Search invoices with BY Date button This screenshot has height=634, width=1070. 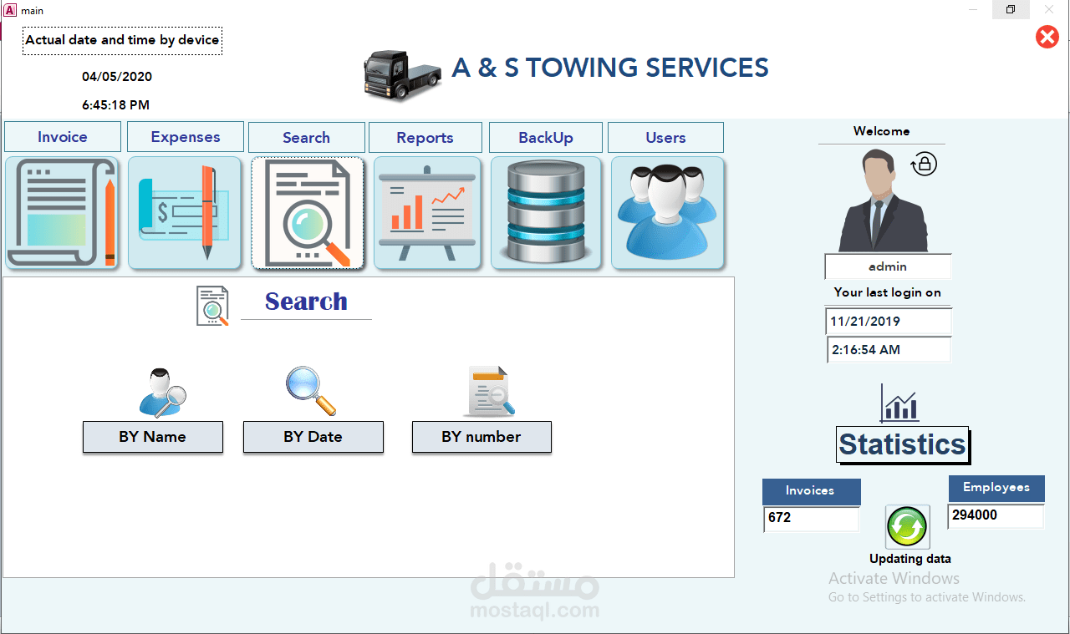313,437
